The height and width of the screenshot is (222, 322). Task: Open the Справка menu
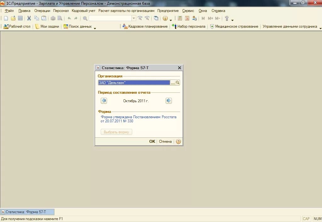(x=218, y=11)
